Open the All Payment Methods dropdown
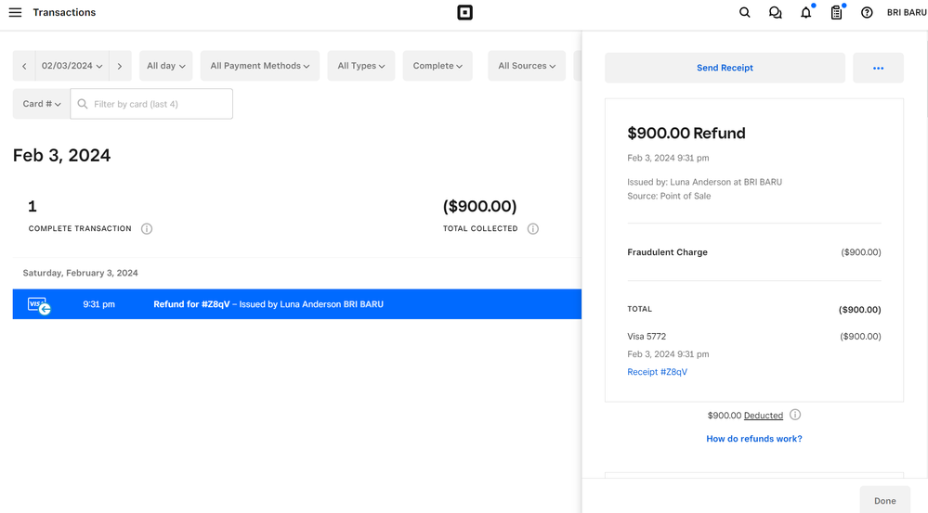Image resolution: width=928 pixels, height=513 pixels. 260,66
